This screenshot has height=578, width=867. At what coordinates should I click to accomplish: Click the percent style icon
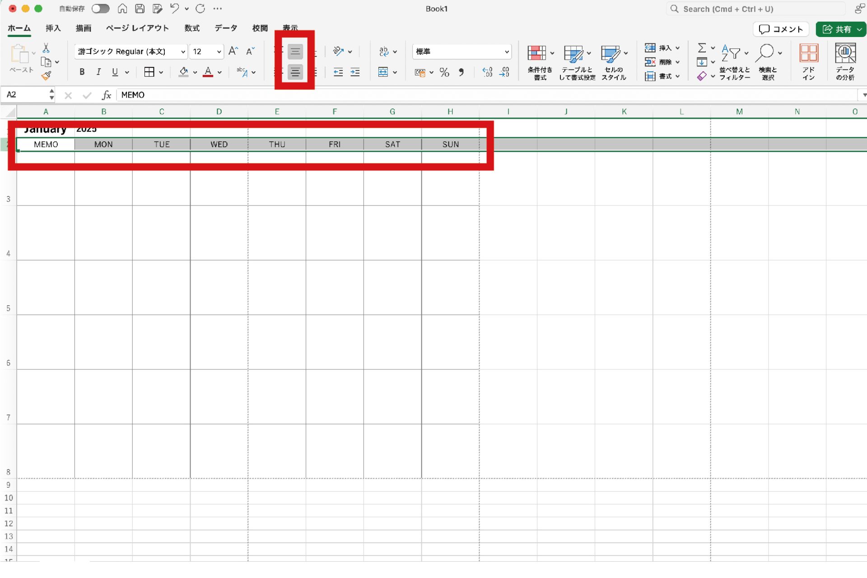[444, 72]
